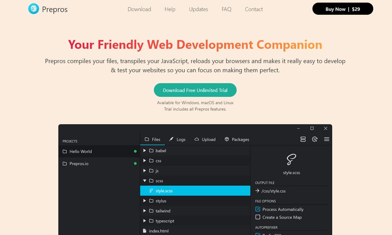Image resolution: width=392 pixels, height=235 pixels.
Task: Select the style.scss file
Action: coord(164,191)
